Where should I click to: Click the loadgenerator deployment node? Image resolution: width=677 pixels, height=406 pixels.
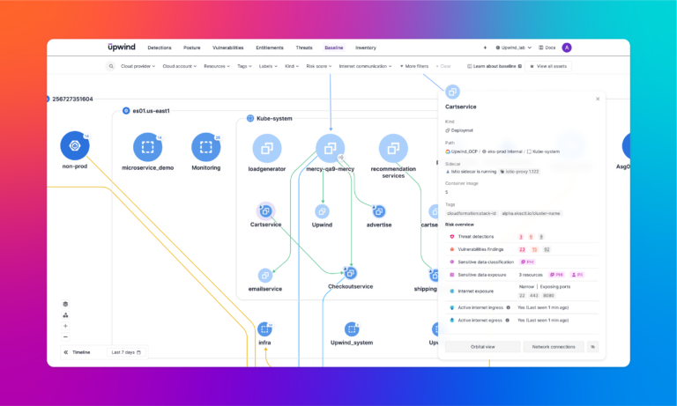(x=267, y=149)
